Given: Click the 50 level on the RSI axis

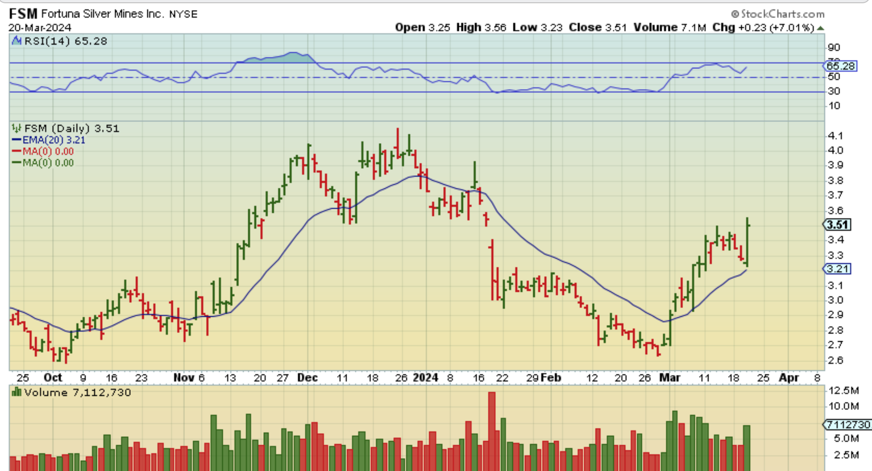Looking at the screenshot, I should click(834, 77).
